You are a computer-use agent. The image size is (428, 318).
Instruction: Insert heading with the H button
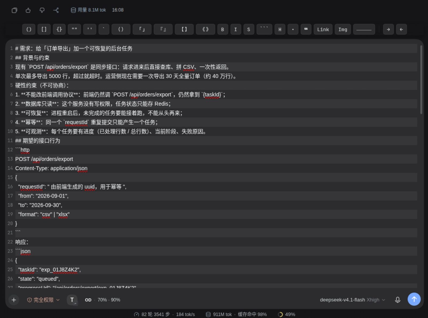pos(280,29)
